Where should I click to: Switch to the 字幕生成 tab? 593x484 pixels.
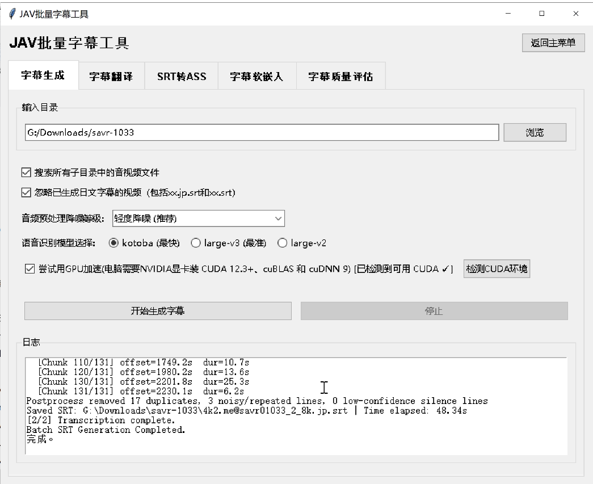pyautogui.click(x=43, y=75)
